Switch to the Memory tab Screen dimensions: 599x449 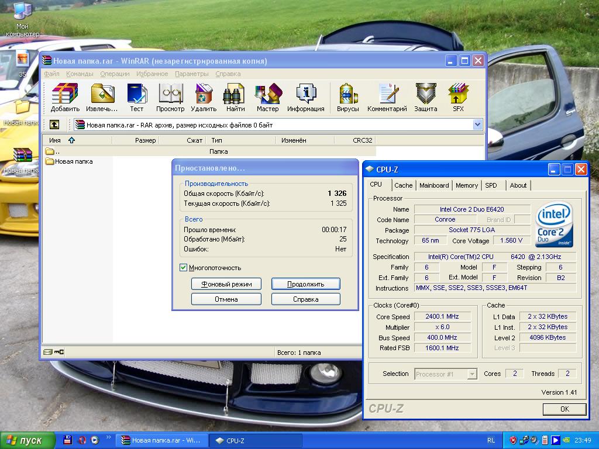pos(466,185)
